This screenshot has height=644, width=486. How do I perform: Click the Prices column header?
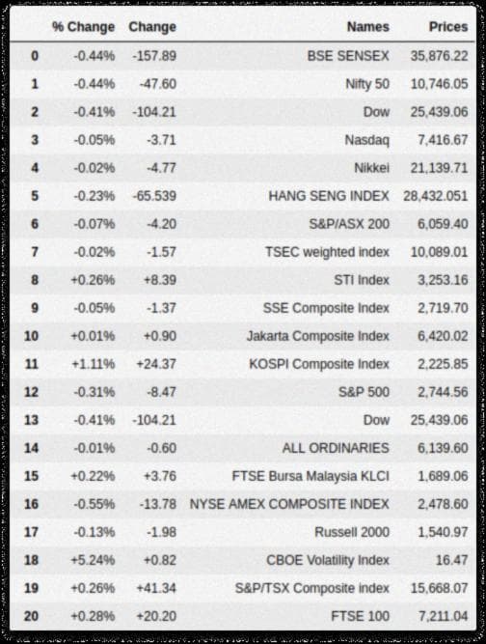(448, 27)
